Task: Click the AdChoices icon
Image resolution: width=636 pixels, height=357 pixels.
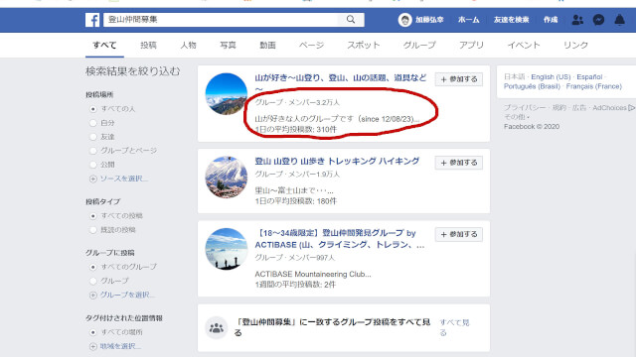Action: pyautogui.click(x=631, y=108)
